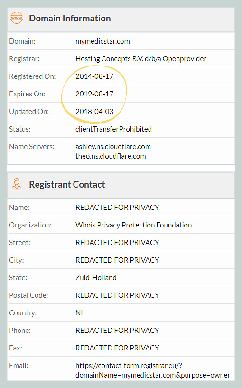Click the Domain Information heading
Image resolution: width=242 pixels, height=388 pixels.
[x=70, y=18]
